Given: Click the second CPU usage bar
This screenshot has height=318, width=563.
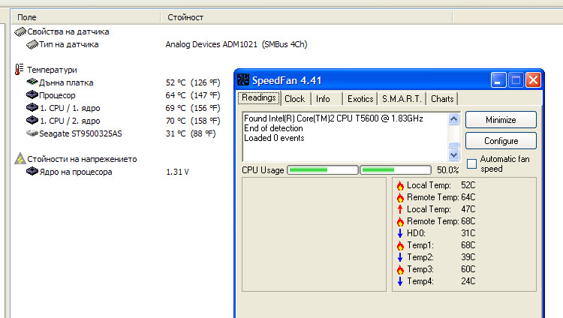Looking at the screenshot, I should tap(396, 169).
